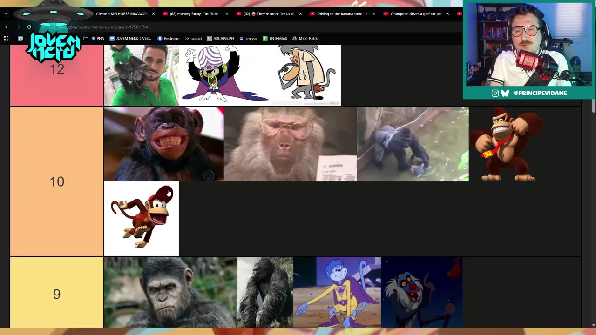
Task: Open the browser apps grid icon
Action: 6,38
